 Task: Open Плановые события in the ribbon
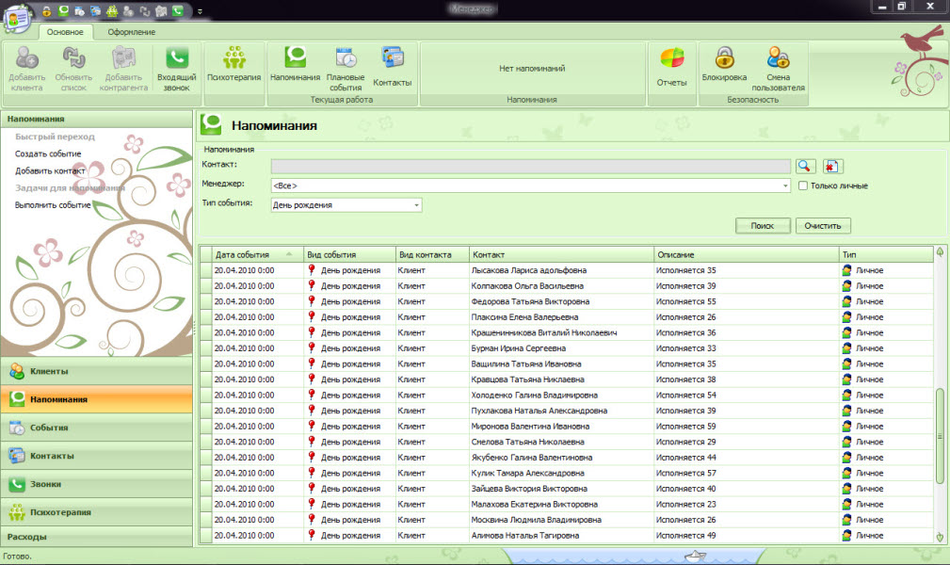(345, 59)
